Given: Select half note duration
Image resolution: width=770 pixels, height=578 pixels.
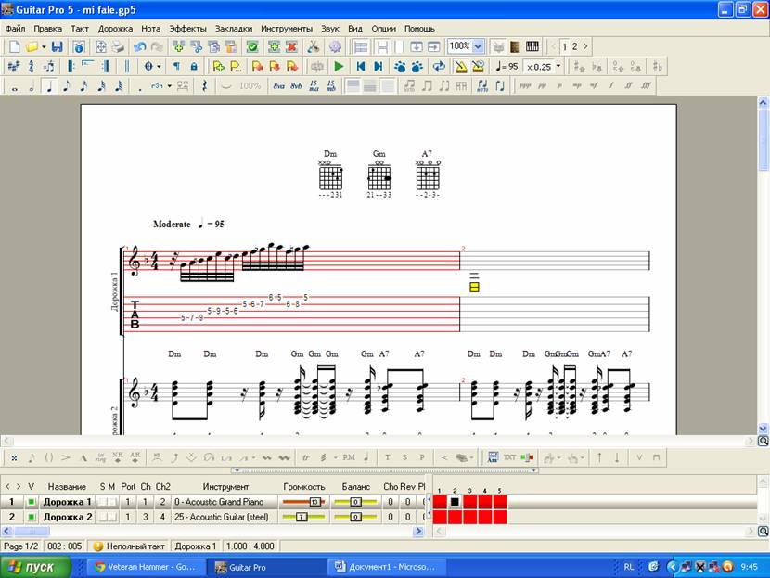Looking at the screenshot, I should tap(32, 86).
